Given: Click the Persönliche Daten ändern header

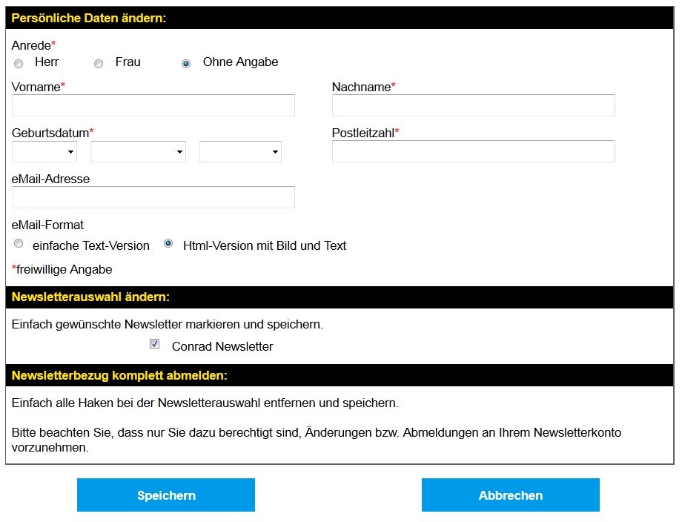Looking at the screenshot, I should [x=89, y=18].
